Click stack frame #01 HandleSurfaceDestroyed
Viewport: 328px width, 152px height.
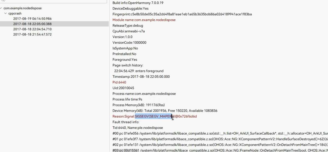219,139
